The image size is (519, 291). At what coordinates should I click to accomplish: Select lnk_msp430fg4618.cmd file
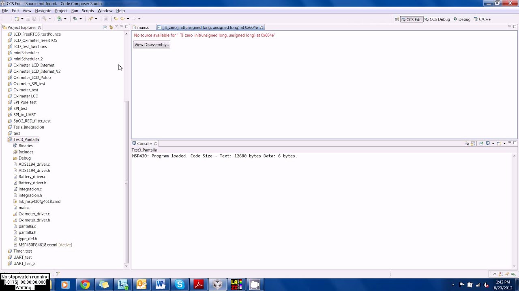coord(39,202)
